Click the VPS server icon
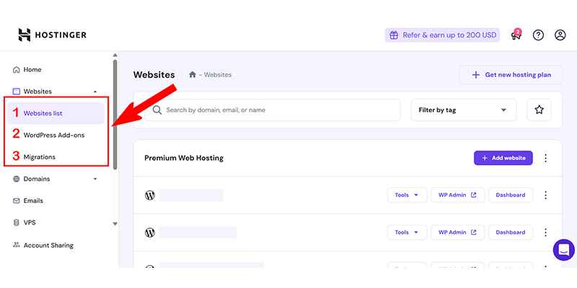Image resolution: width=577 pixels, height=288 pixels. [16, 222]
